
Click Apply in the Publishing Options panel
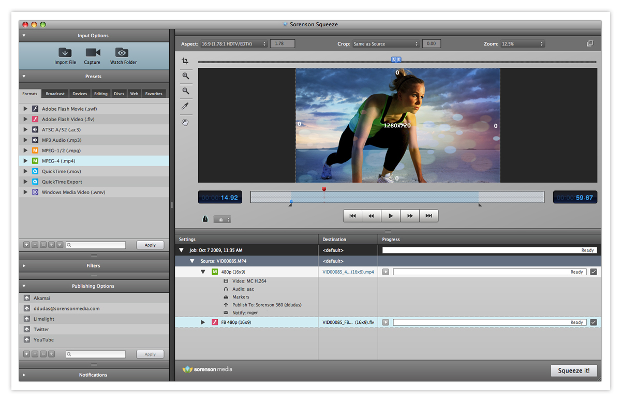point(150,354)
